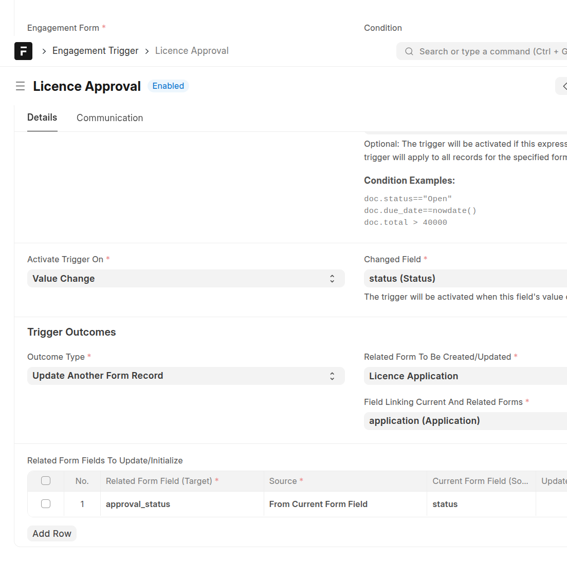This screenshot has width=567, height=564.
Task: Click Trigger Outcomes section heading
Action: (x=71, y=332)
